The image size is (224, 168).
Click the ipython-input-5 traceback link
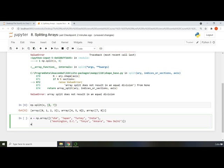click(51, 58)
